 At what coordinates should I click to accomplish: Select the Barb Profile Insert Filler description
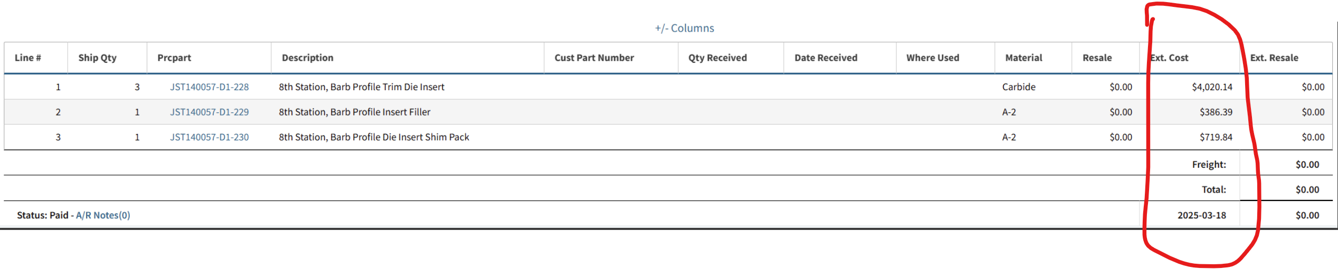pos(355,112)
